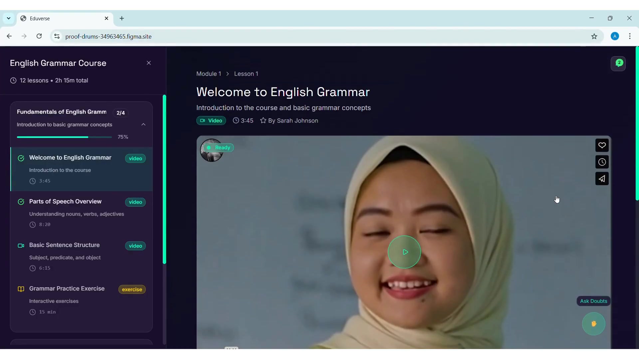Open the chat notifications icon showing 2
Screen dimensions: 639x359
tap(618, 63)
